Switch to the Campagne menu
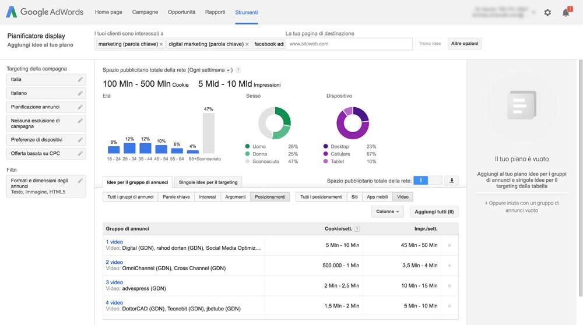This screenshot has height=325, width=583. point(145,12)
